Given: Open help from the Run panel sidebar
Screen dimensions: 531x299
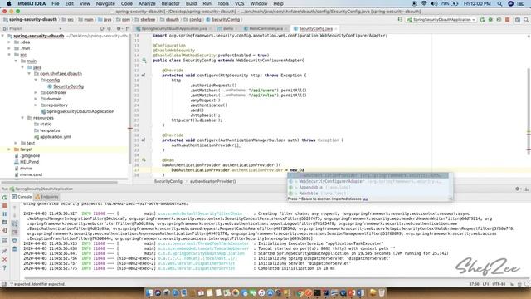Looking at the screenshot, I should pos(5,267).
